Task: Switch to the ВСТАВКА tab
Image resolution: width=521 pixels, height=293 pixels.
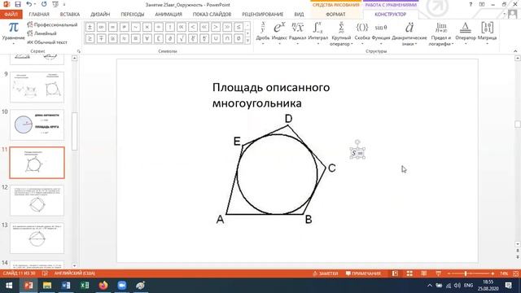Action: tap(70, 15)
